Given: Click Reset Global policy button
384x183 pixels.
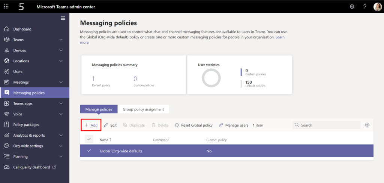Looking at the screenshot, I should coord(194,125).
